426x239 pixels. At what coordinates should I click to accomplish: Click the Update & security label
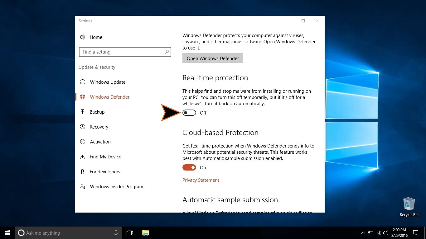97,67
